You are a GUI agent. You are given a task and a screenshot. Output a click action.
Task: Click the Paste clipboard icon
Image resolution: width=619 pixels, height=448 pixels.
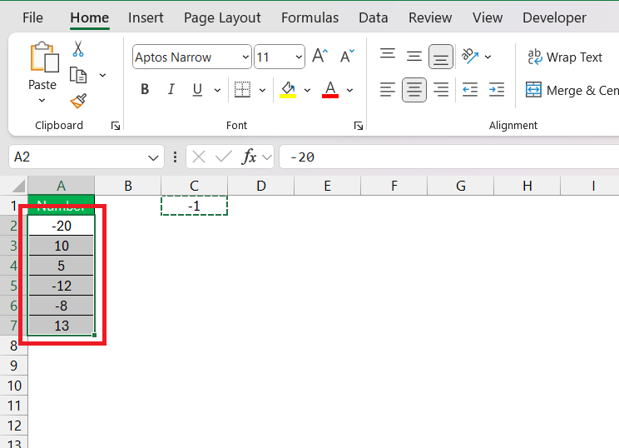pos(44,57)
